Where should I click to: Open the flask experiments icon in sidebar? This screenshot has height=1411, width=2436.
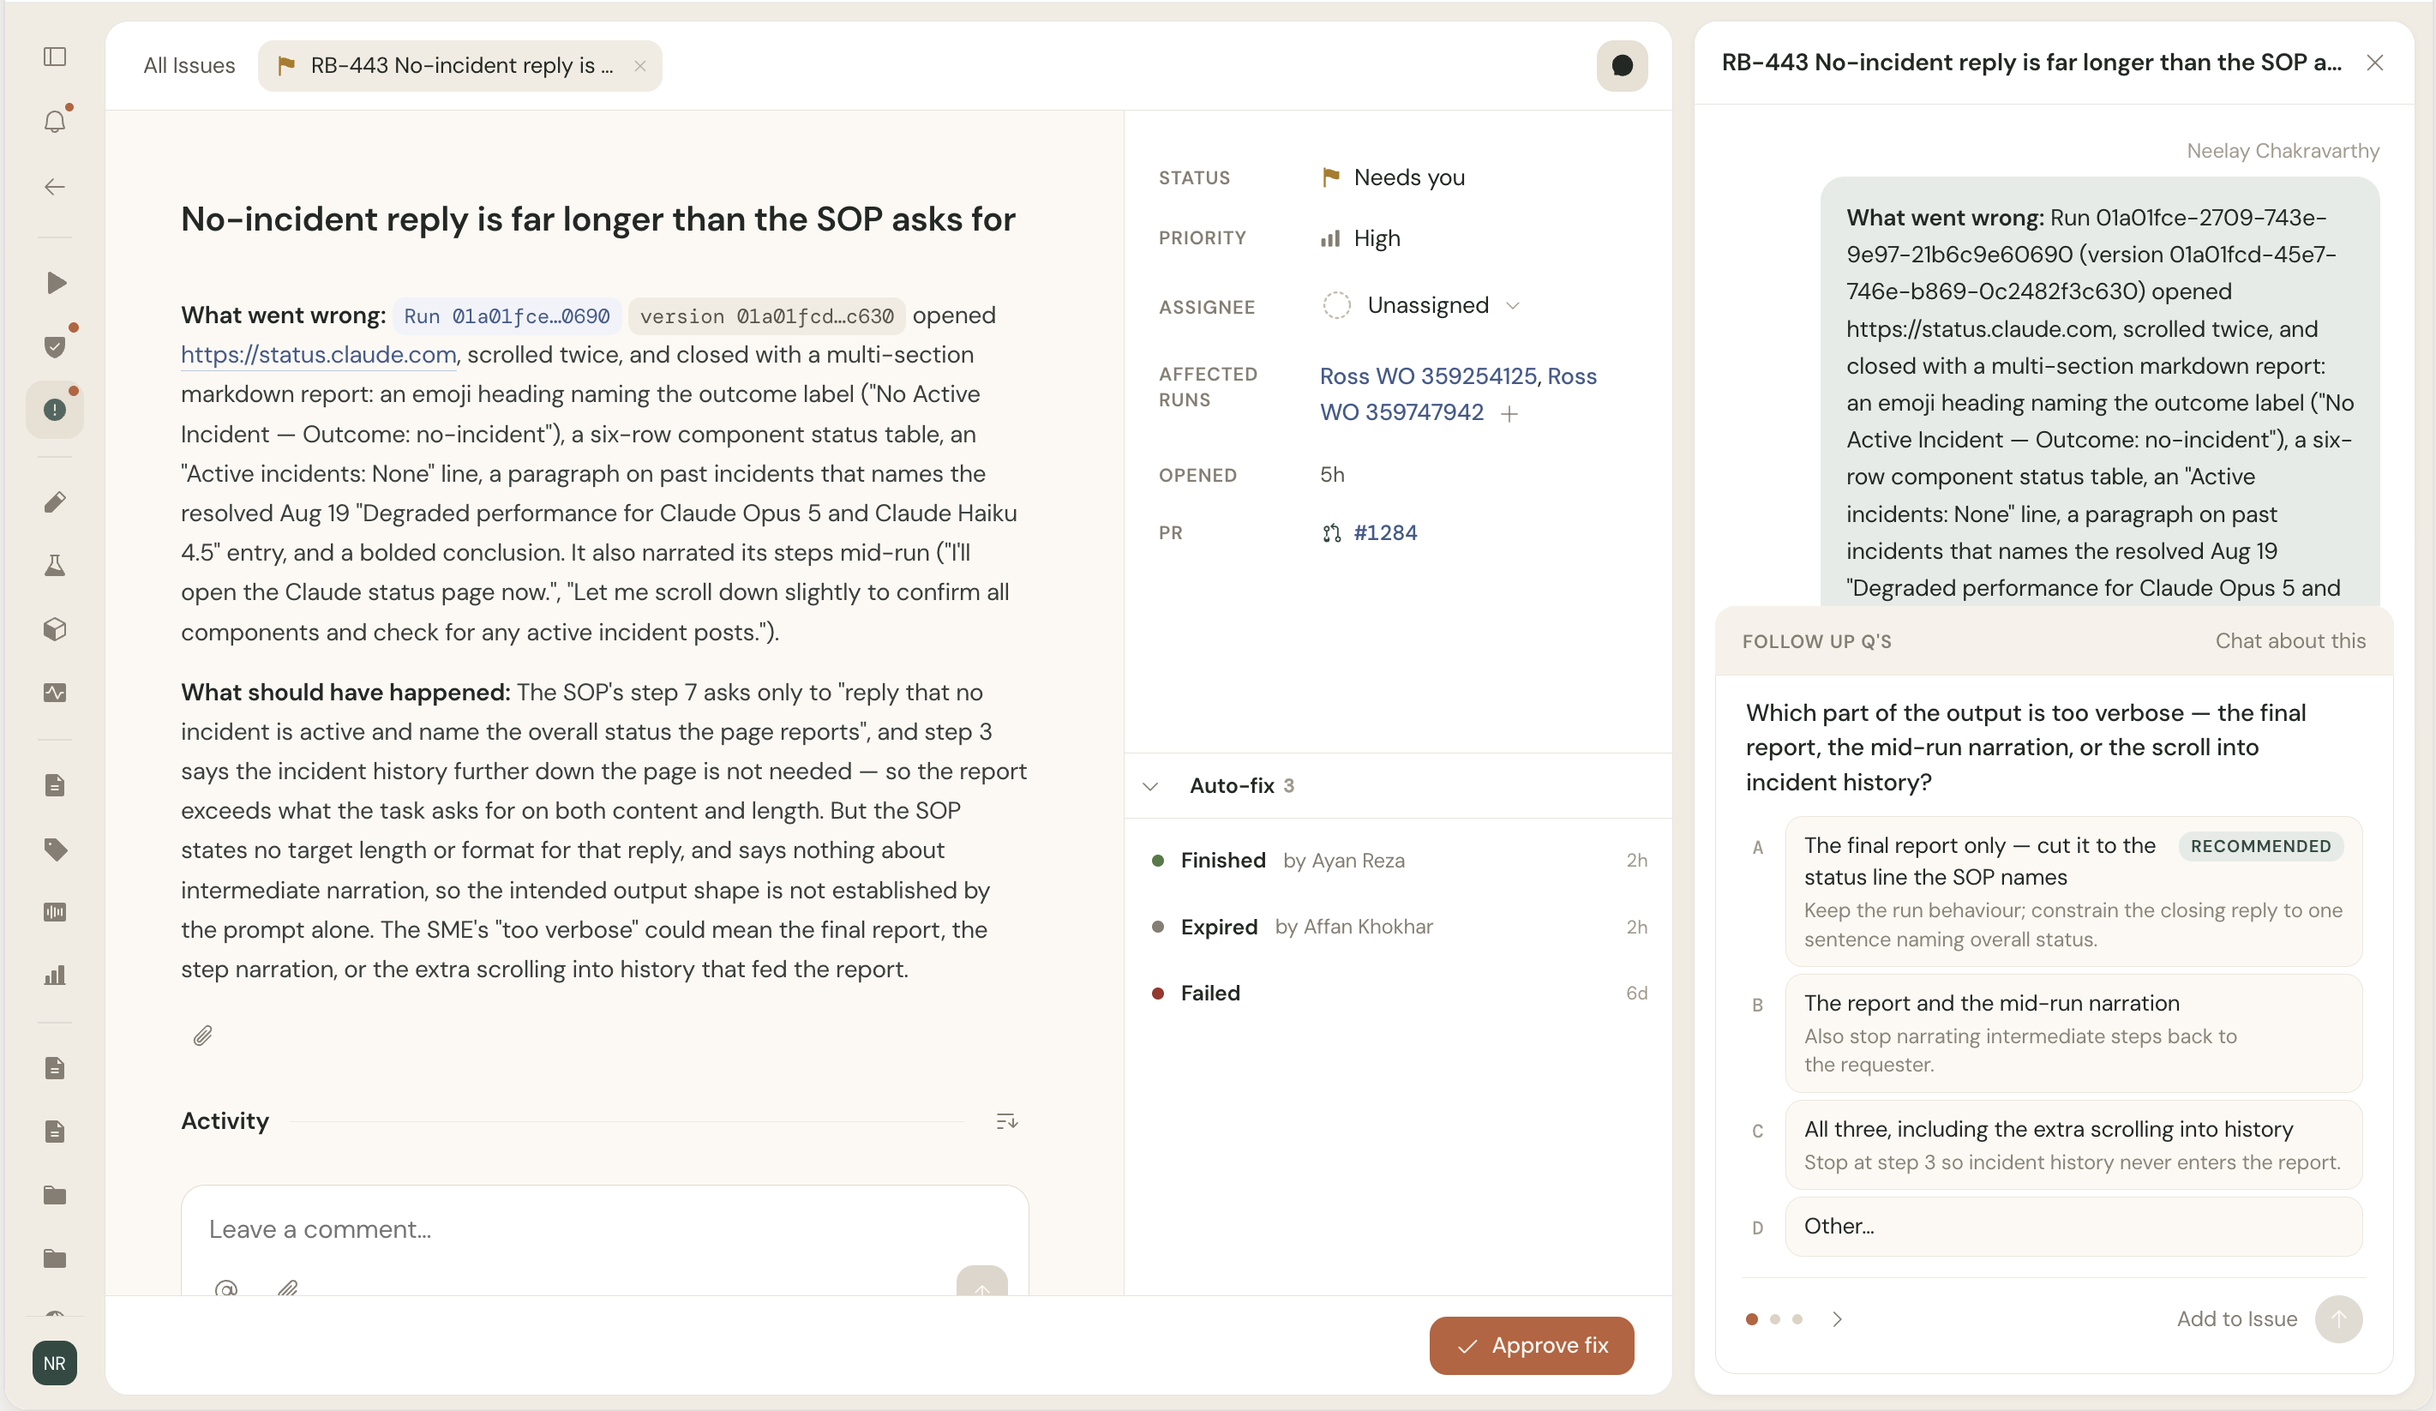(x=55, y=566)
